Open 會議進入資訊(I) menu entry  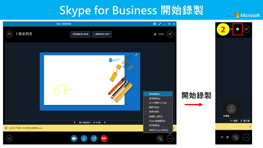click(158, 116)
